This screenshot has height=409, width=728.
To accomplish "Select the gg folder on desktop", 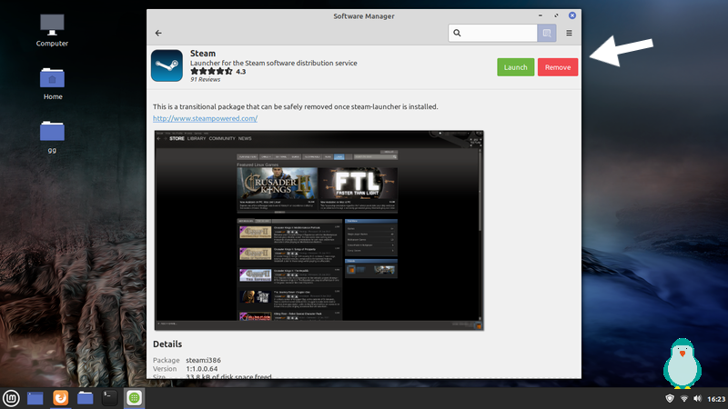I will tap(52, 137).
